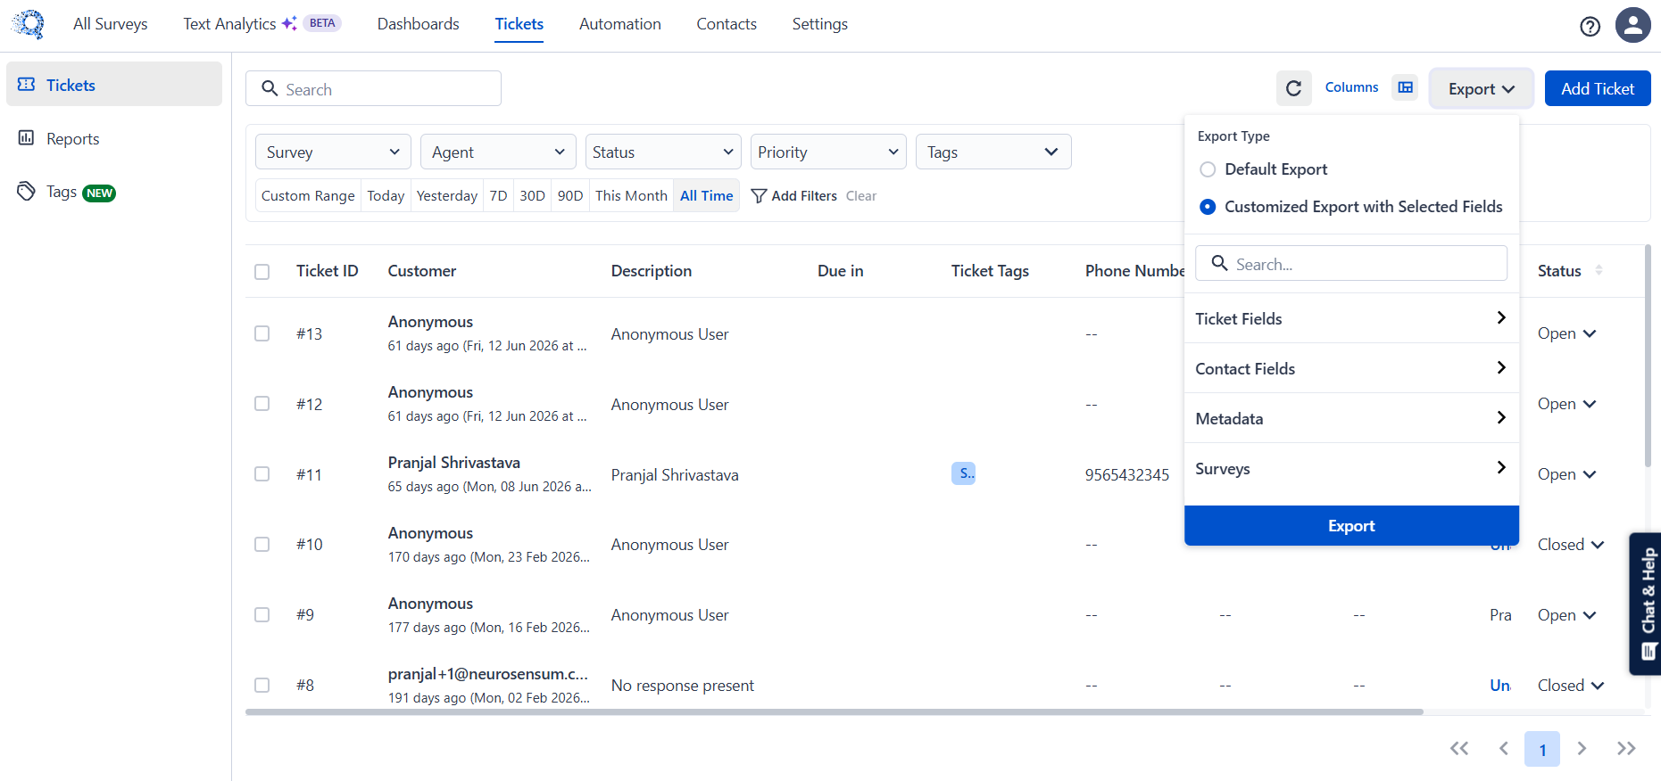Open the All Surveys tab
1661x781 pixels.
coord(111,24)
